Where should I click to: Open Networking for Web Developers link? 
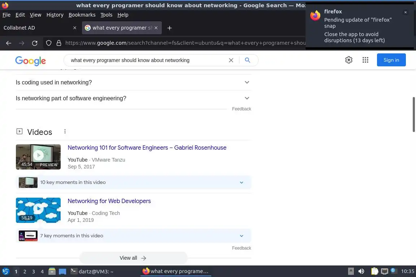click(109, 201)
